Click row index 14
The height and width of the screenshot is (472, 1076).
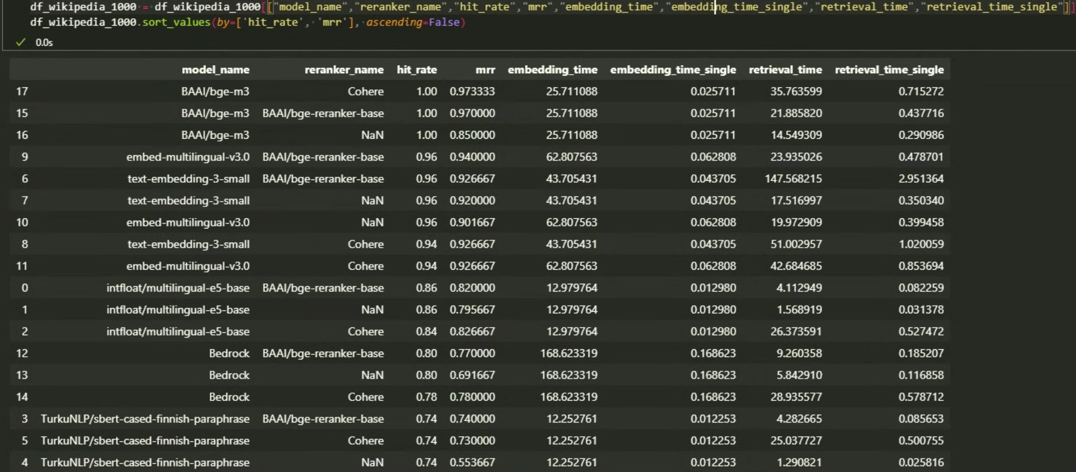(22, 397)
